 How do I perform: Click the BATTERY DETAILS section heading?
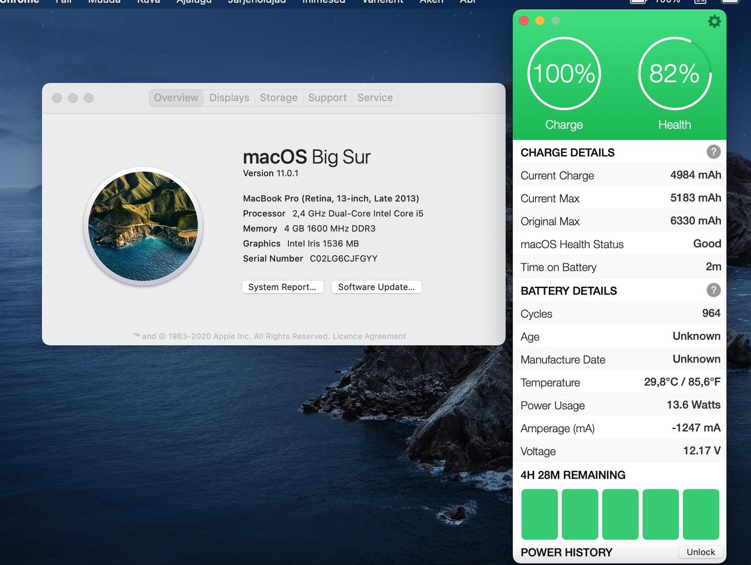(x=568, y=291)
